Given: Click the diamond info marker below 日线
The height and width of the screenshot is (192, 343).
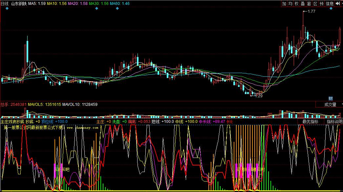Looking at the screenshot, I should point(7,9).
